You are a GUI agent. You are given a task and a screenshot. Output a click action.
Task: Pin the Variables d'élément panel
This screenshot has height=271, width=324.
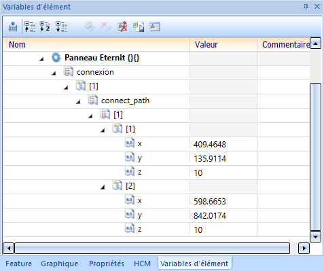pyautogui.click(x=306, y=7)
